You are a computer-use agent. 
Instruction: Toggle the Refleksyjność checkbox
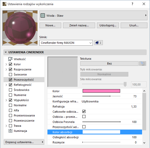tap(10, 85)
